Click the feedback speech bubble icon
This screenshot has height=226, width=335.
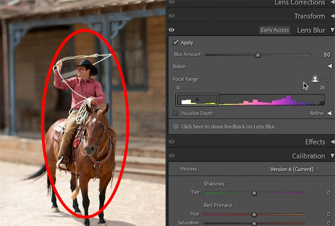(x=176, y=127)
